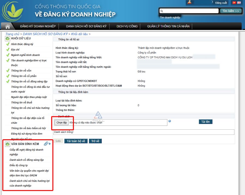245x195 pixels.
Task: Collapse the VĂN BẢN ĐÍNH KÈM section
Action: [8, 144]
